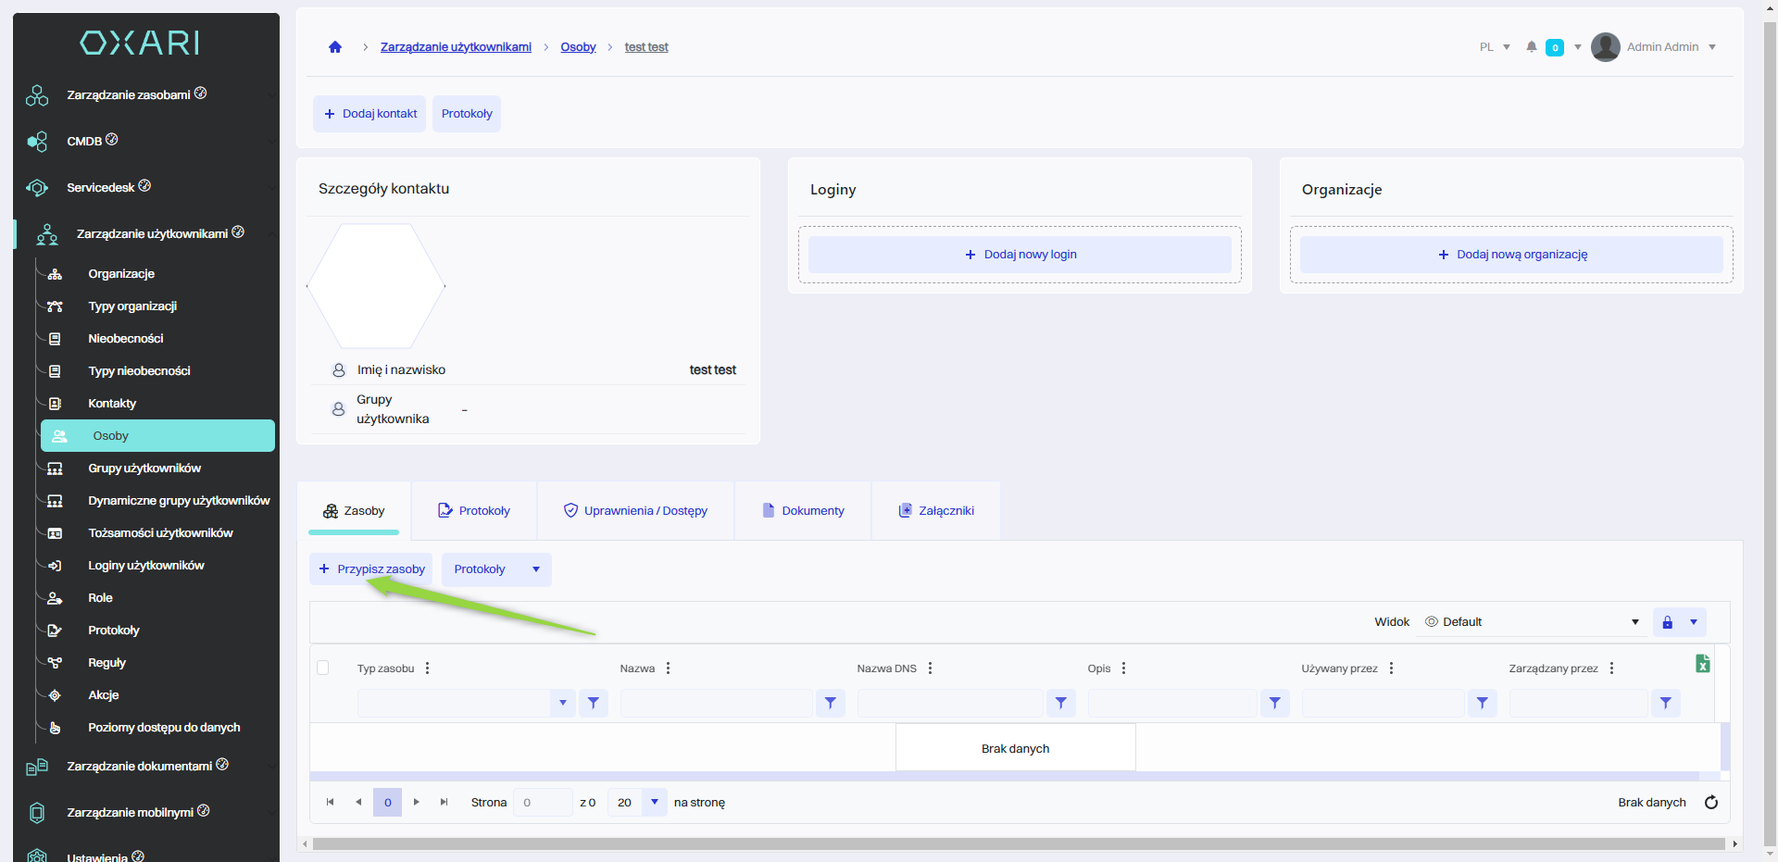Click the filter icon under Opis column
Viewport: 1778px width, 862px height.
tap(1275, 704)
